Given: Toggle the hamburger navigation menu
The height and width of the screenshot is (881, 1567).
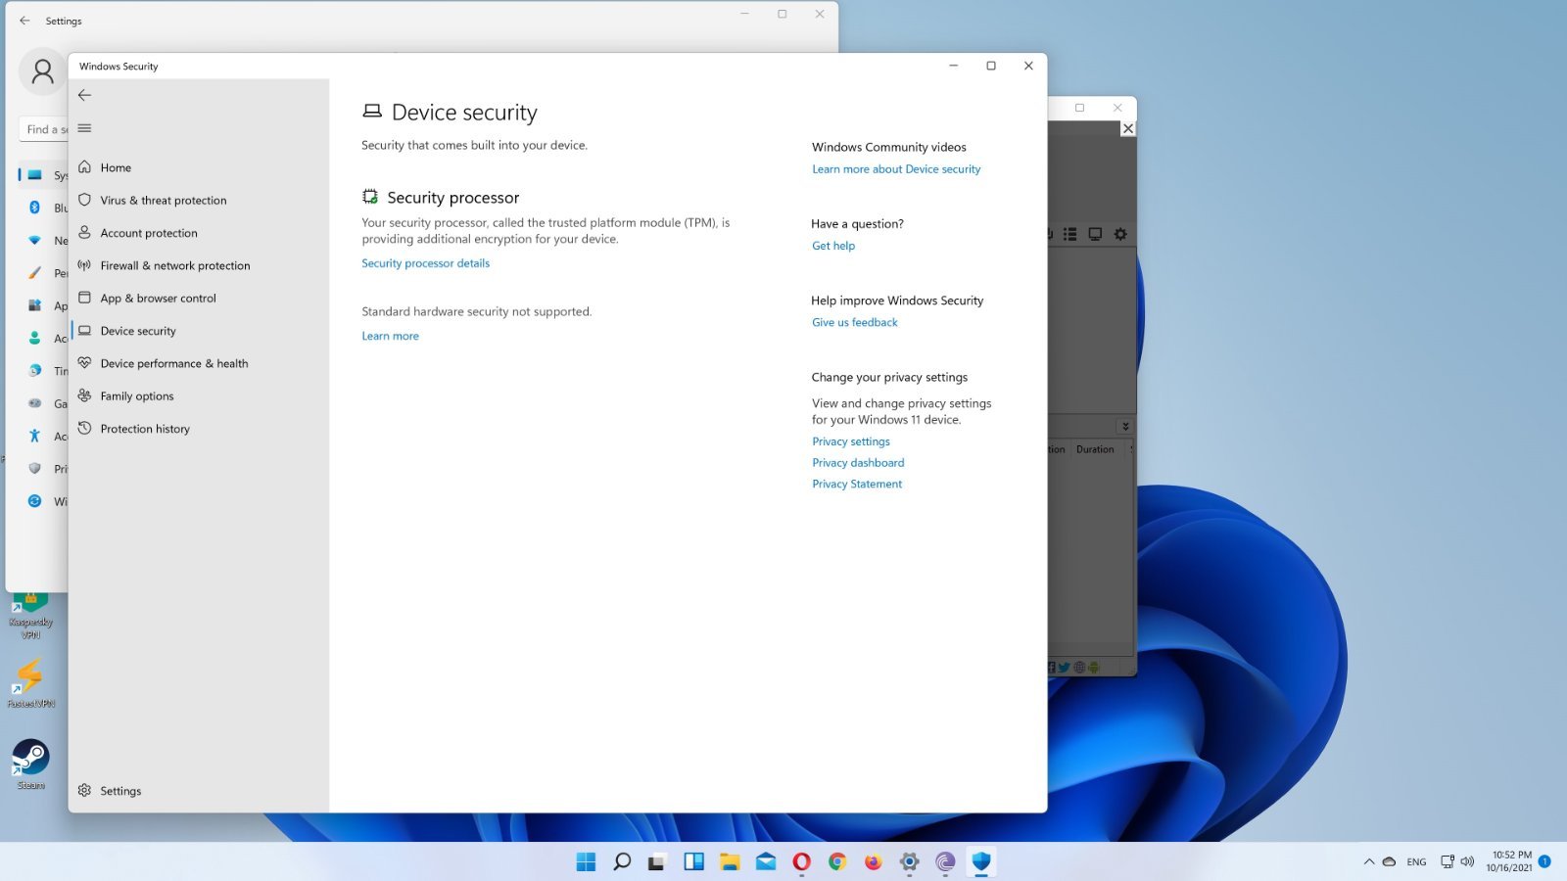Looking at the screenshot, I should pos(84,128).
